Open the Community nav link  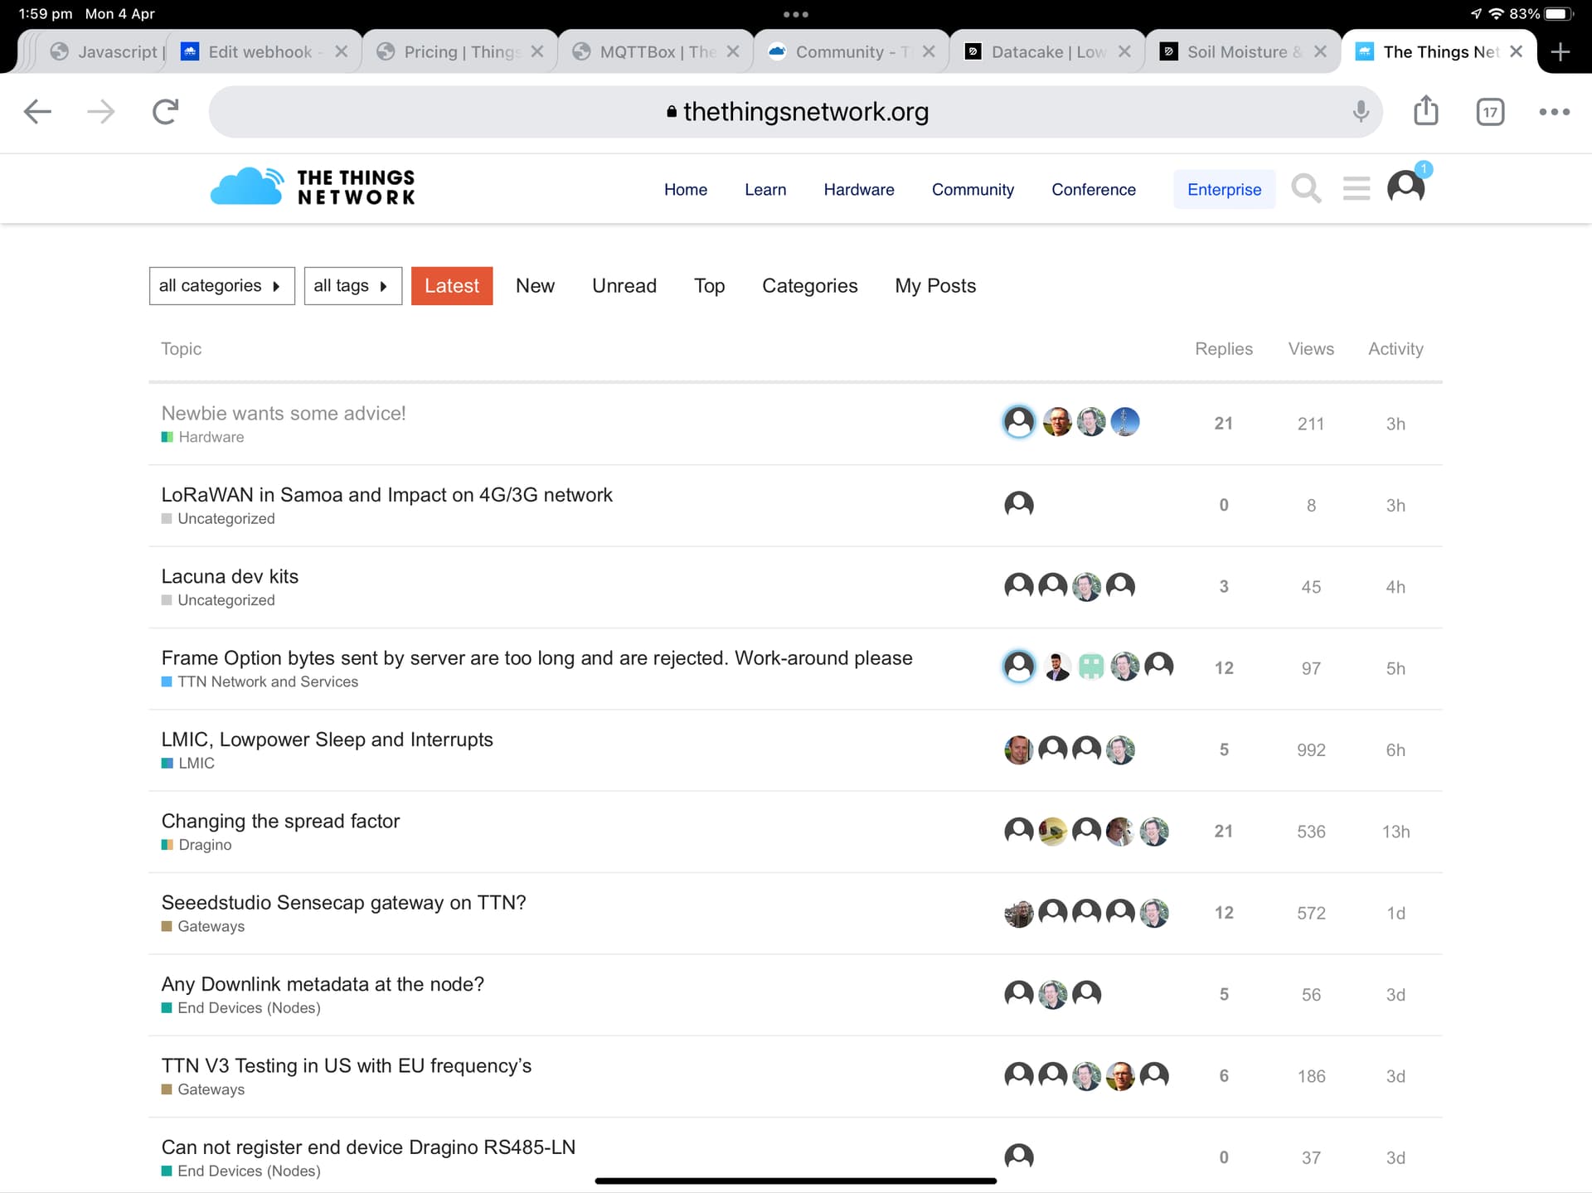973,190
